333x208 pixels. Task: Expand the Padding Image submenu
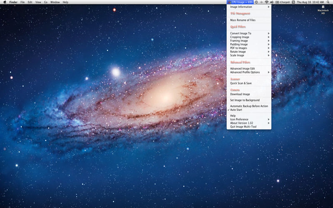tap(249, 45)
